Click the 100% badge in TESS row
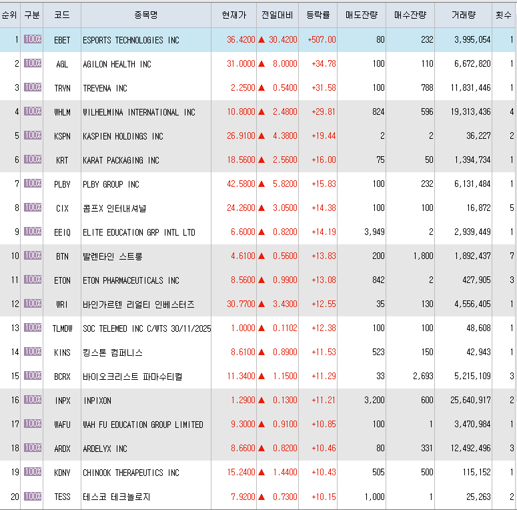 pos(33,496)
